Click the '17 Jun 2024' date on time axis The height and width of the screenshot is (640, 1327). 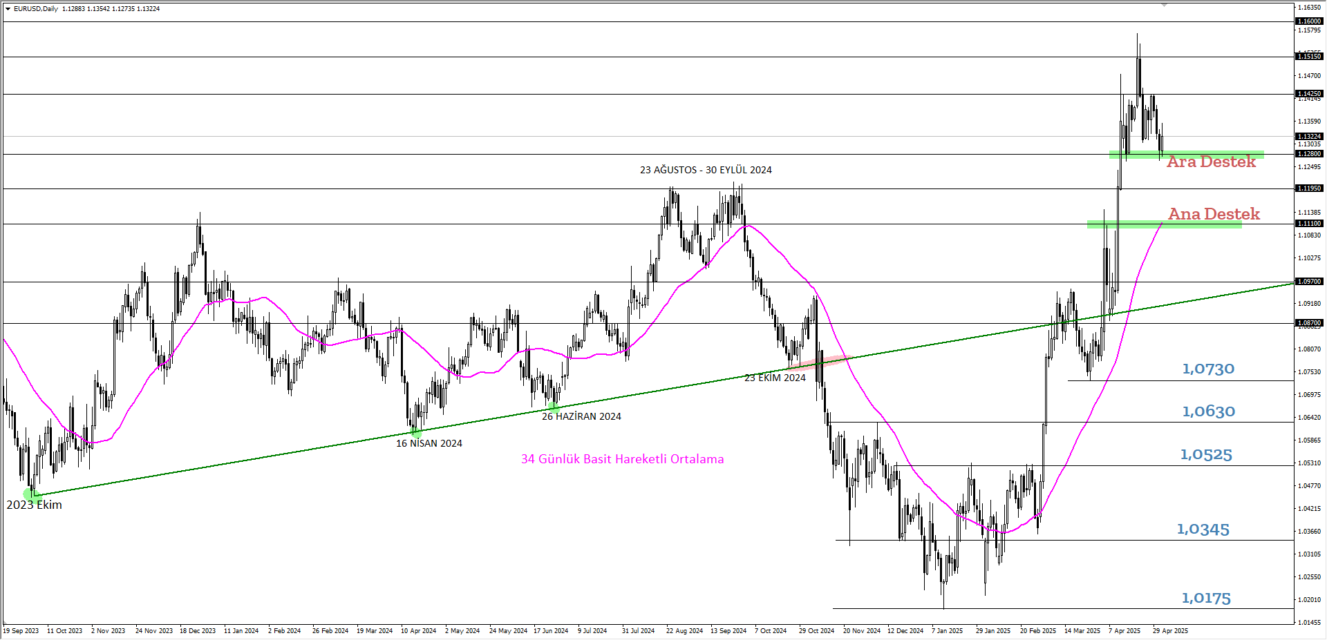(x=551, y=631)
